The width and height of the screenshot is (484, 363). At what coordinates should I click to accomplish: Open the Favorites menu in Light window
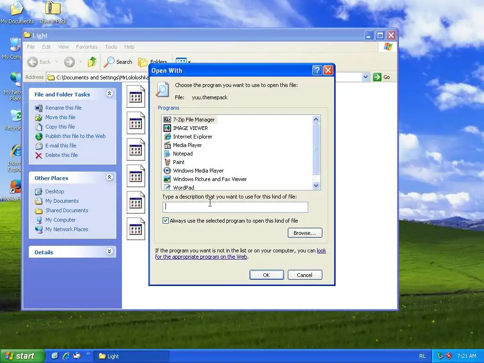[x=87, y=47]
